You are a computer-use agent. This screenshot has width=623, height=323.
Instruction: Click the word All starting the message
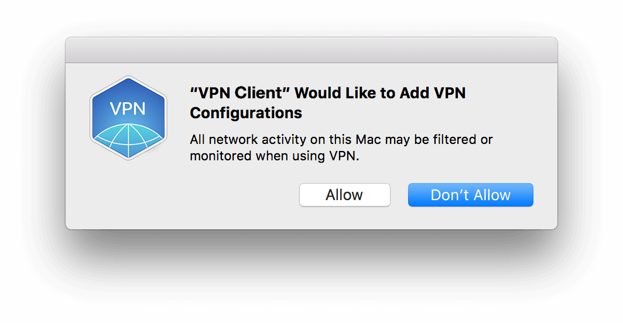pyautogui.click(x=197, y=139)
